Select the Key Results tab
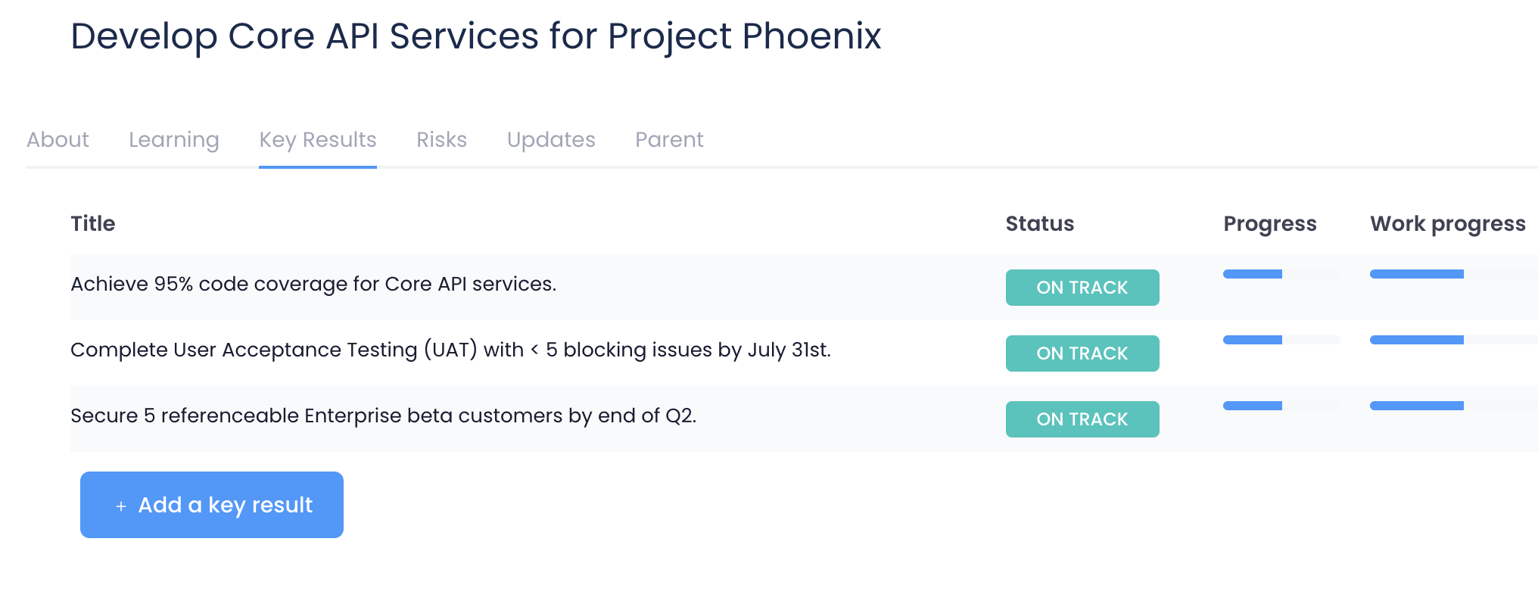The width and height of the screenshot is (1538, 604). tap(317, 140)
